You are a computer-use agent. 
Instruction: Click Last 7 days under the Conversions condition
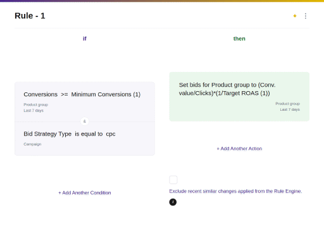tap(34, 111)
